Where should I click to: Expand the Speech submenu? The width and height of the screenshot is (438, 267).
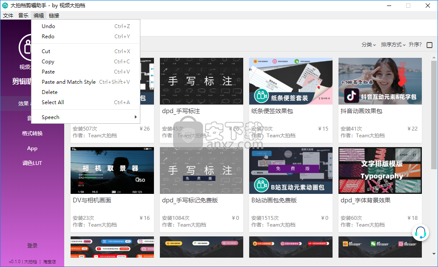(86, 117)
